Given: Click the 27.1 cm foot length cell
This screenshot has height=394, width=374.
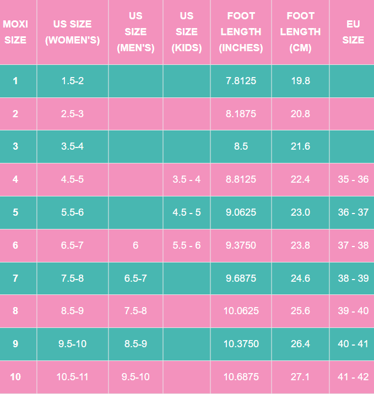Looking at the screenshot, I should point(300,377).
